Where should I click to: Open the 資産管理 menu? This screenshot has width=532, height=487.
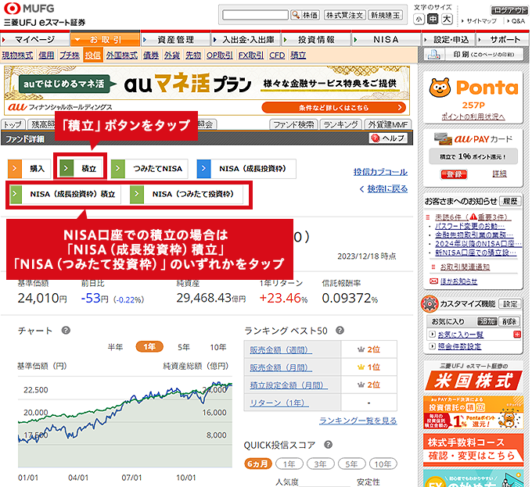click(175, 40)
